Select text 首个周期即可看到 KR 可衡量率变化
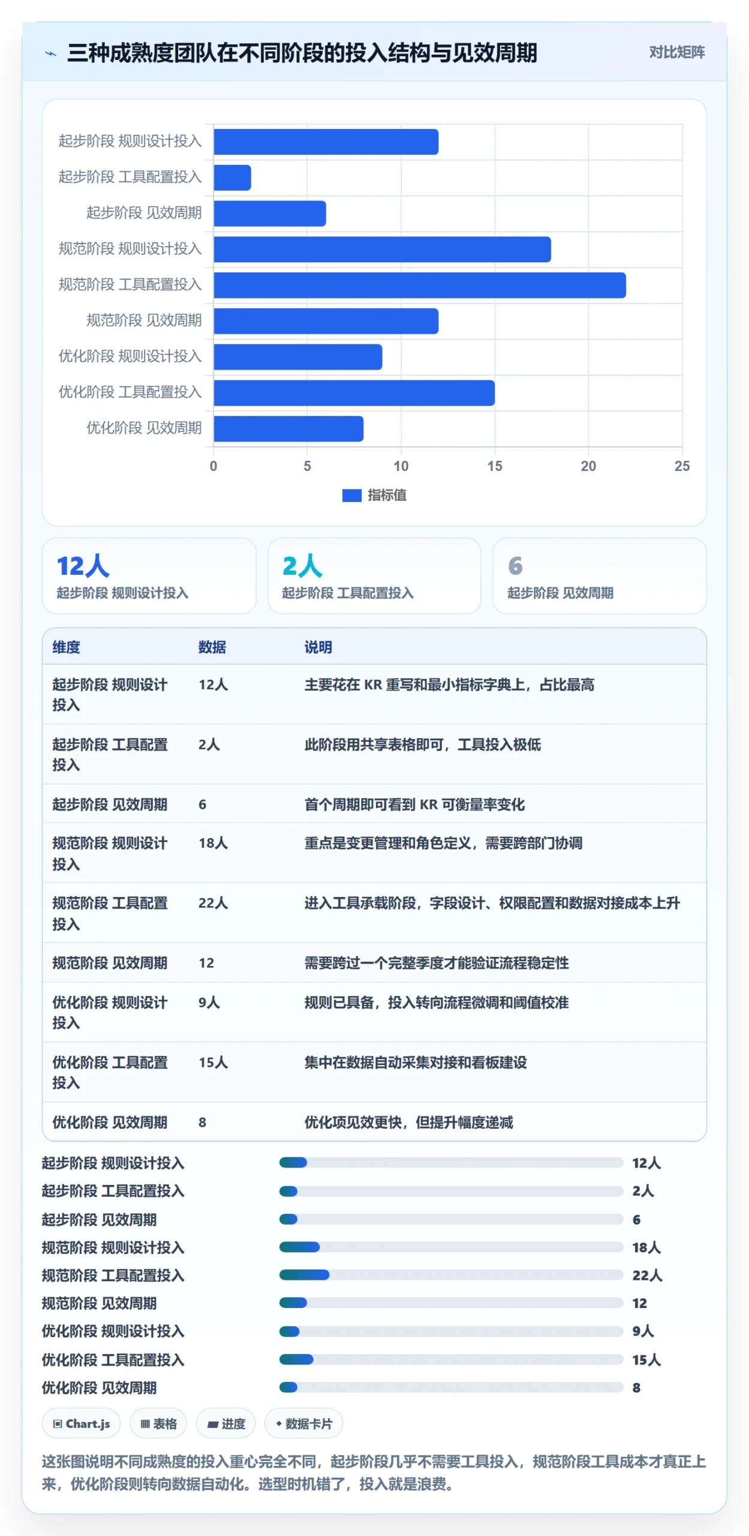This screenshot has width=749, height=1536. [x=414, y=804]
